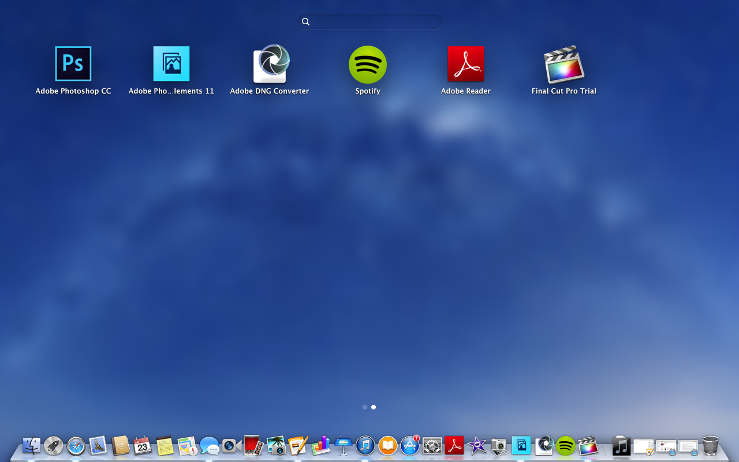The image size is (739, 462).
Task: Launch Safari from the dock
Action: click(75, 446)
